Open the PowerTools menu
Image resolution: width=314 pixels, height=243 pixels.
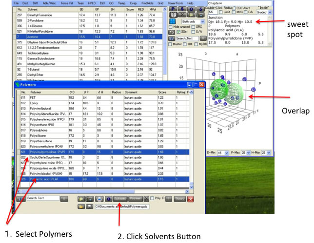coord(175,3)
